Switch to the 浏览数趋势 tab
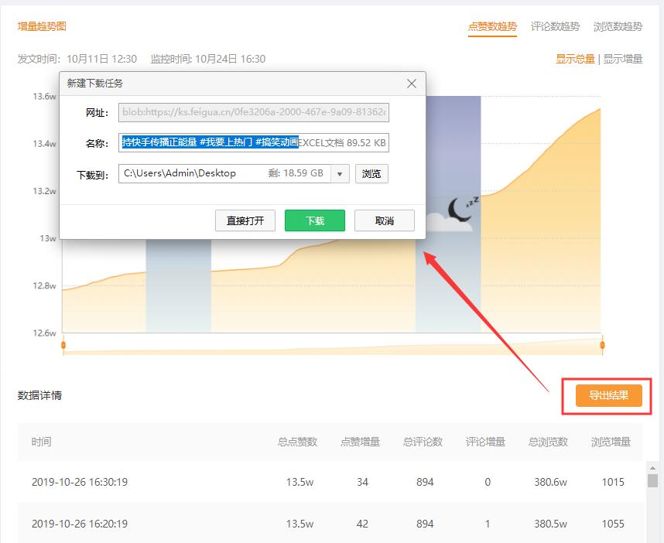 [619, 26]
